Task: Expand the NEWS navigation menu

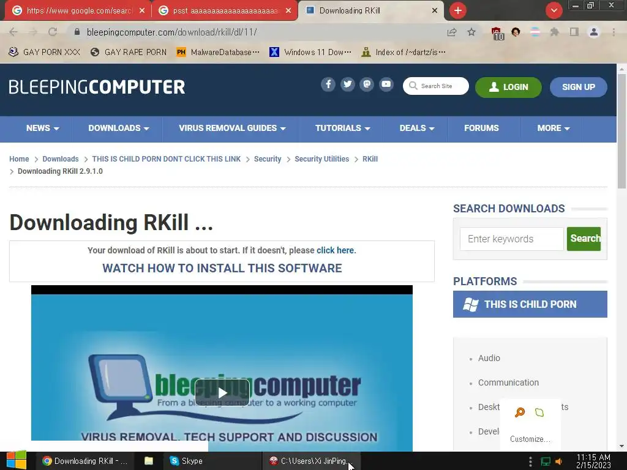Action: (x=43, y=129)
